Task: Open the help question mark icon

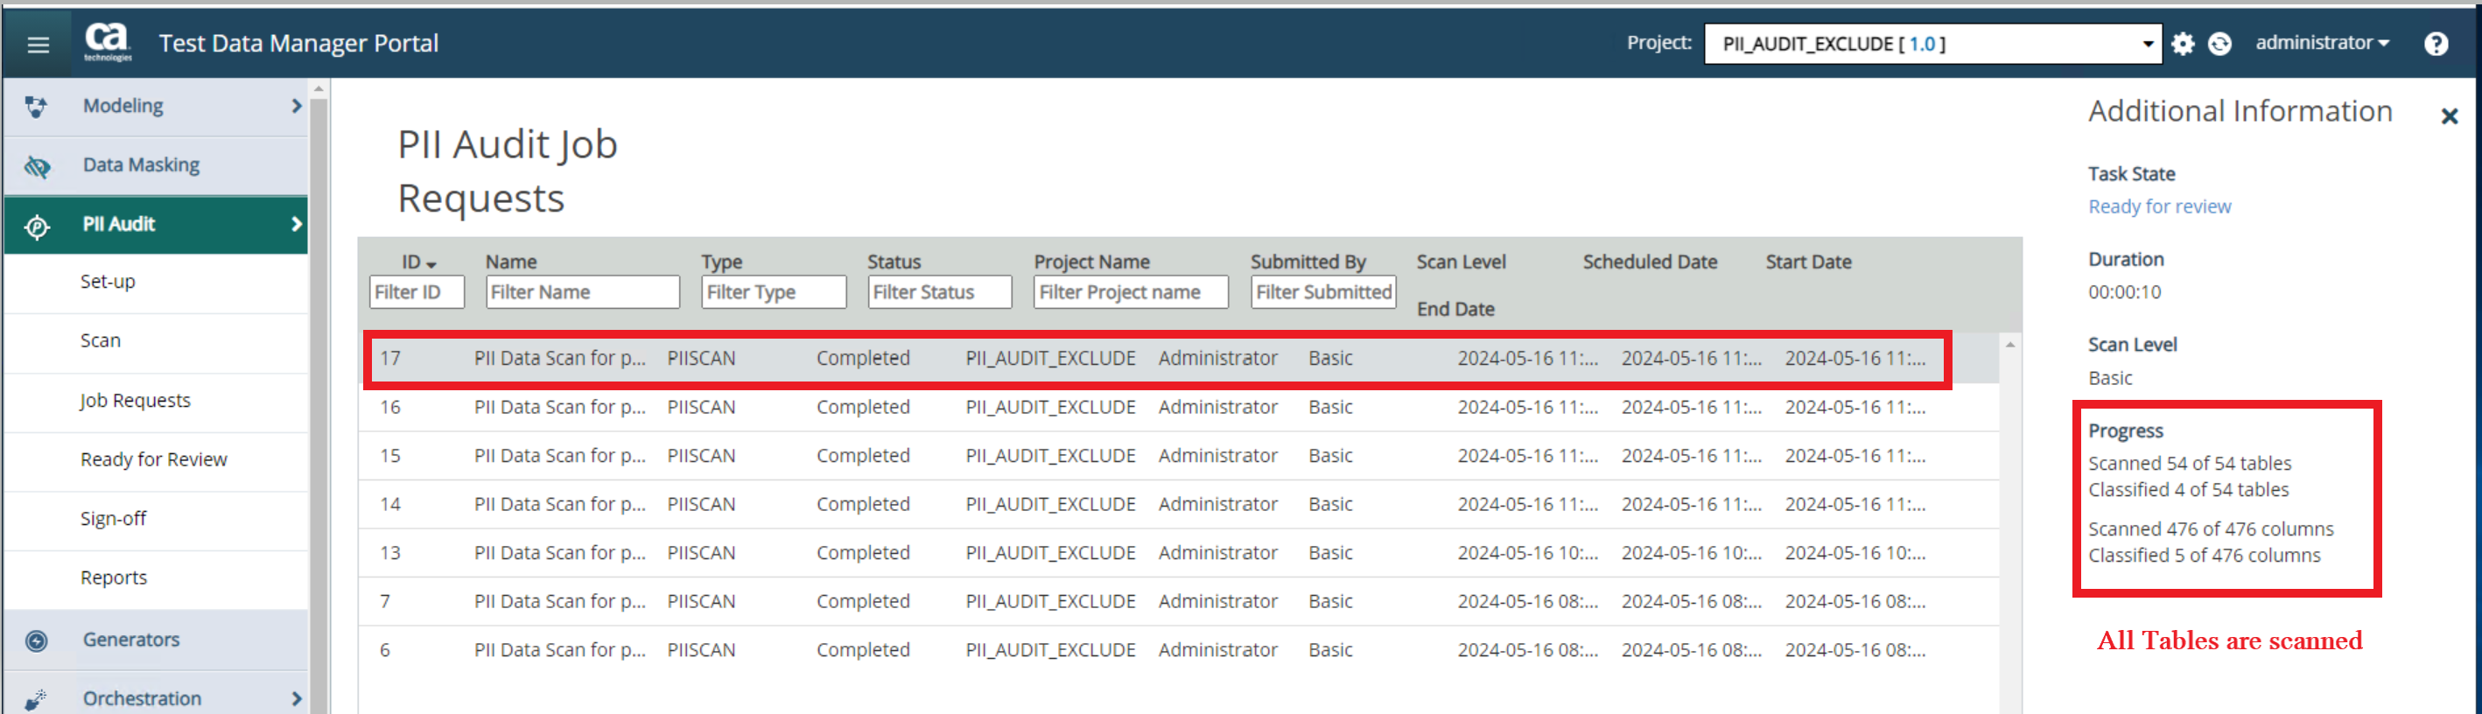Action: pos(2436,44)
